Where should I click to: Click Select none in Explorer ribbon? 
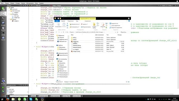pyautogui.click(x=115, y=26)
